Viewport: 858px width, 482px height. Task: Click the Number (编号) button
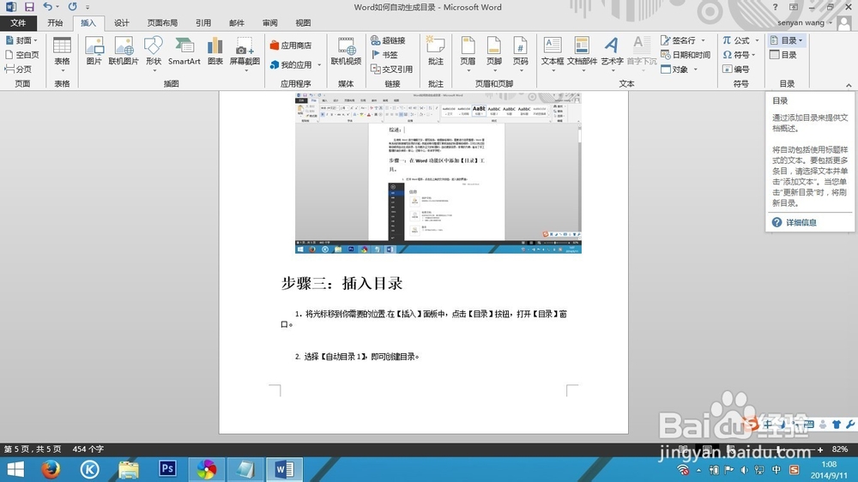click(735, 69)
